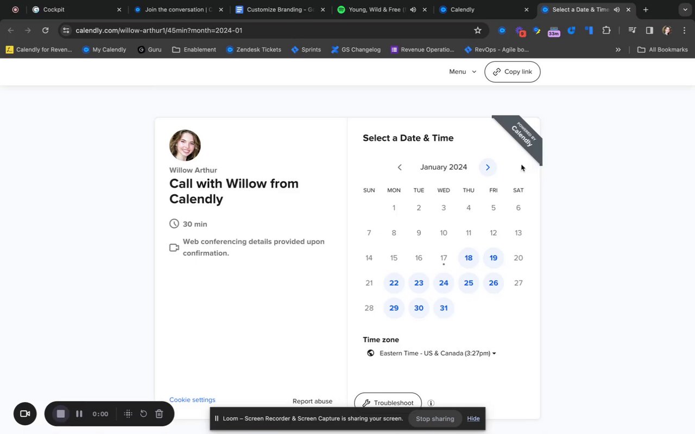Image resolution: width=695 pixels, height=434 pixels.
Task: Switch to the Join the conversation tab
Action: [178, 10]
